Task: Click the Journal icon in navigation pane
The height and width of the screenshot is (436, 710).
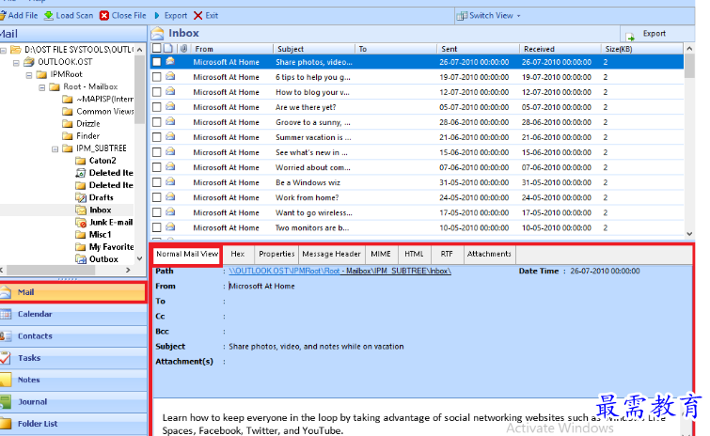Action: pyautogui.click(x=6, y=401)
